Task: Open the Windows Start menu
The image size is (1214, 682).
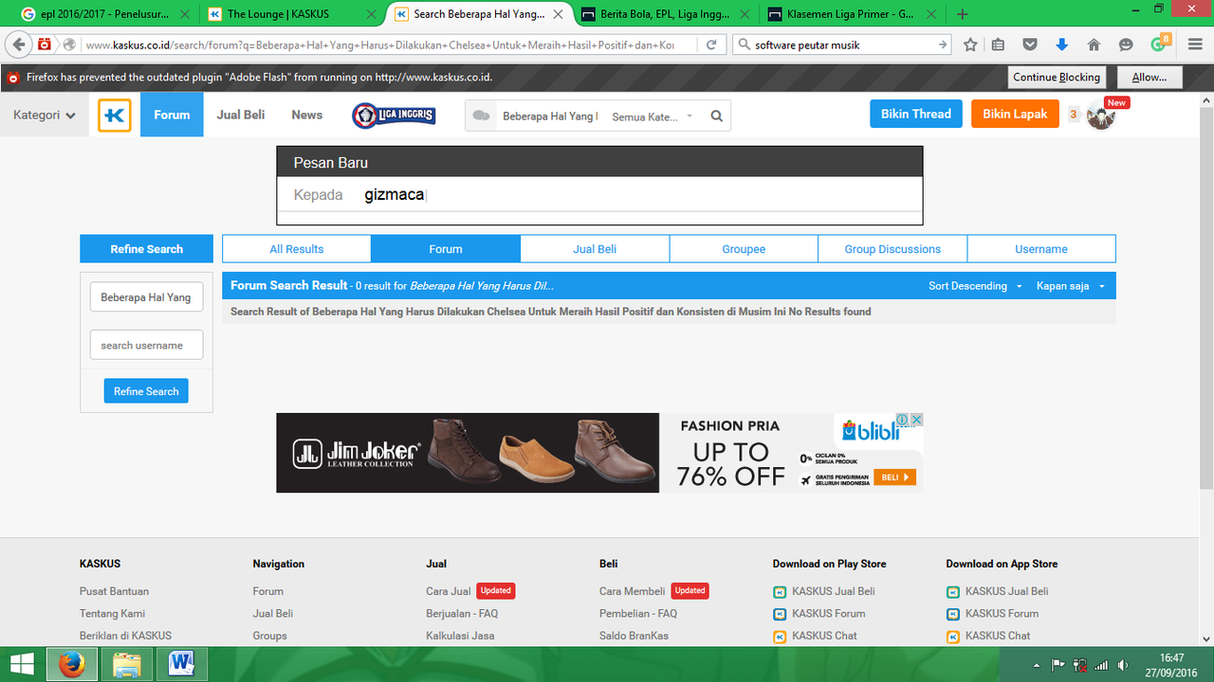Action: pyautogui.click(x=22, y=664)
